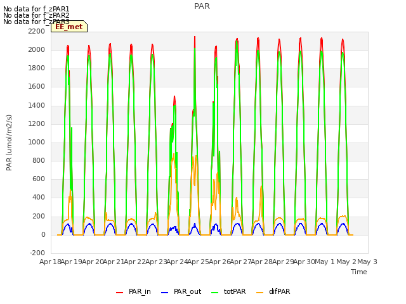Click the PAR chart title

202,6
